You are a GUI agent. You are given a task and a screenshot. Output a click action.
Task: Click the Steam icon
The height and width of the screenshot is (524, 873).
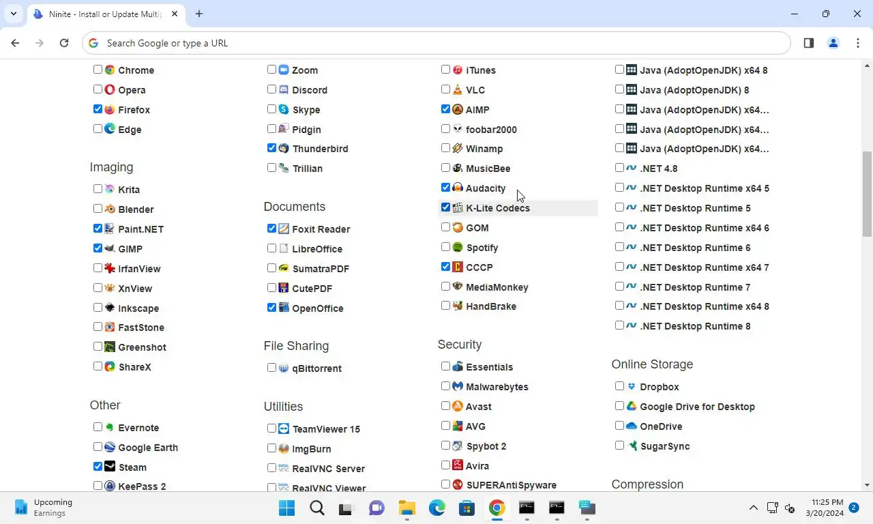click(110, 467)
